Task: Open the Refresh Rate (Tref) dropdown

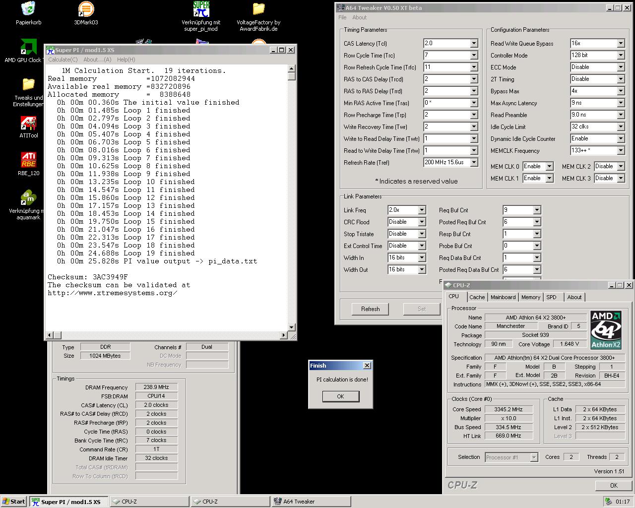Action: click(474, 163)
